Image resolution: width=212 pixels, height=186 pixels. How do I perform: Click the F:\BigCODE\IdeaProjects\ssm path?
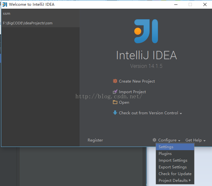click(x=27, y=23)
